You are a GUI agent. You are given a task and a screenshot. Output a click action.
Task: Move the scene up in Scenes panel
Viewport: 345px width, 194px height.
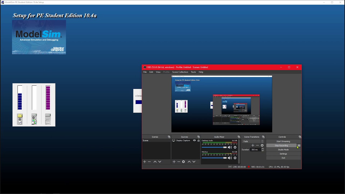pos(155,162)
